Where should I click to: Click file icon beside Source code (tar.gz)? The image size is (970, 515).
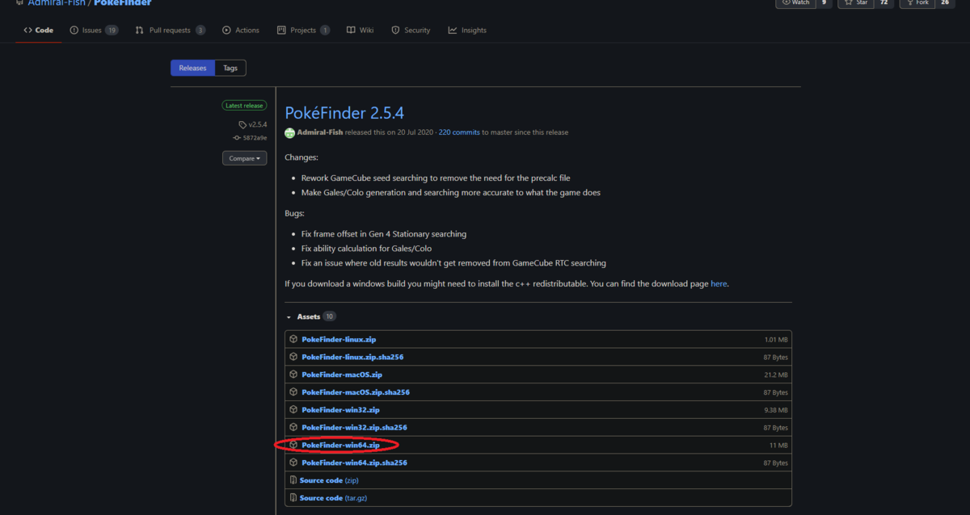[x=293, y=498]
